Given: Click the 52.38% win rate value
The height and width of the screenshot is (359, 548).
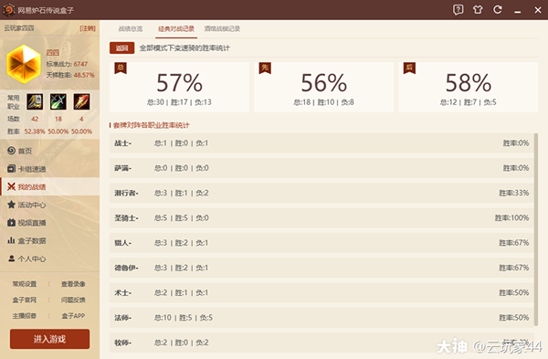Looking at the screenshot, I should [x=35, y=132].
